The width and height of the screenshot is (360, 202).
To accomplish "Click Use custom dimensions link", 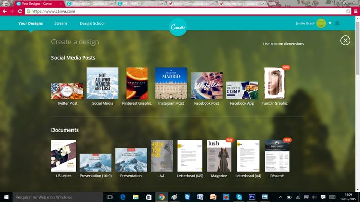I will (283, 44).
